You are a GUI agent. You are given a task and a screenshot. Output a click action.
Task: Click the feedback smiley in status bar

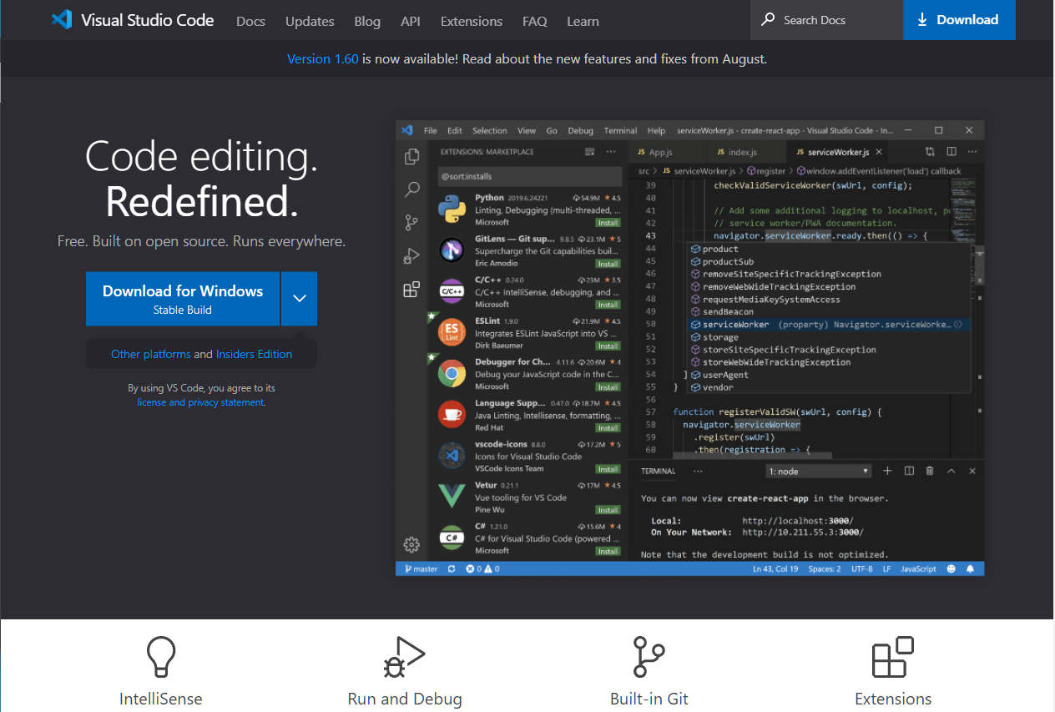click(951, 568)
